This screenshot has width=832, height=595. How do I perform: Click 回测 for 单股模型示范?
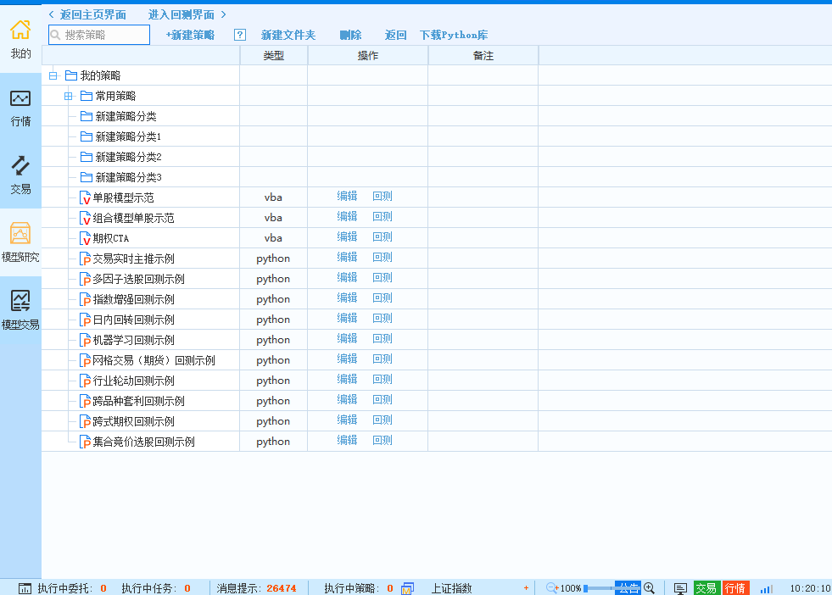[x=382, y=196]
